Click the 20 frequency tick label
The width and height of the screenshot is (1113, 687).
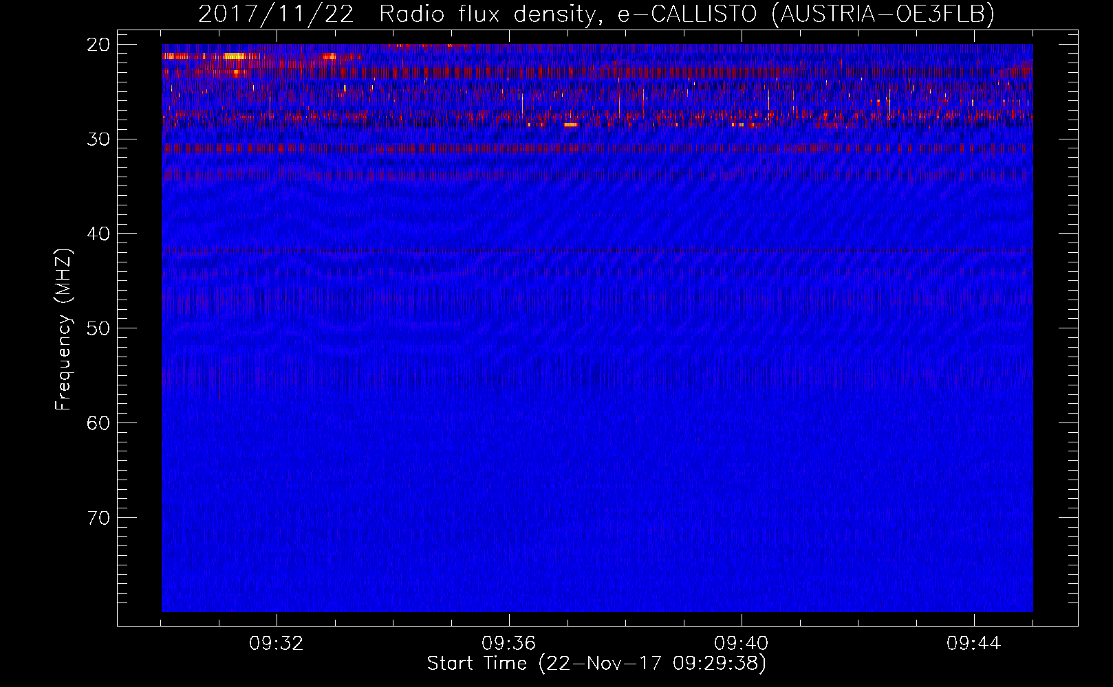98,45
